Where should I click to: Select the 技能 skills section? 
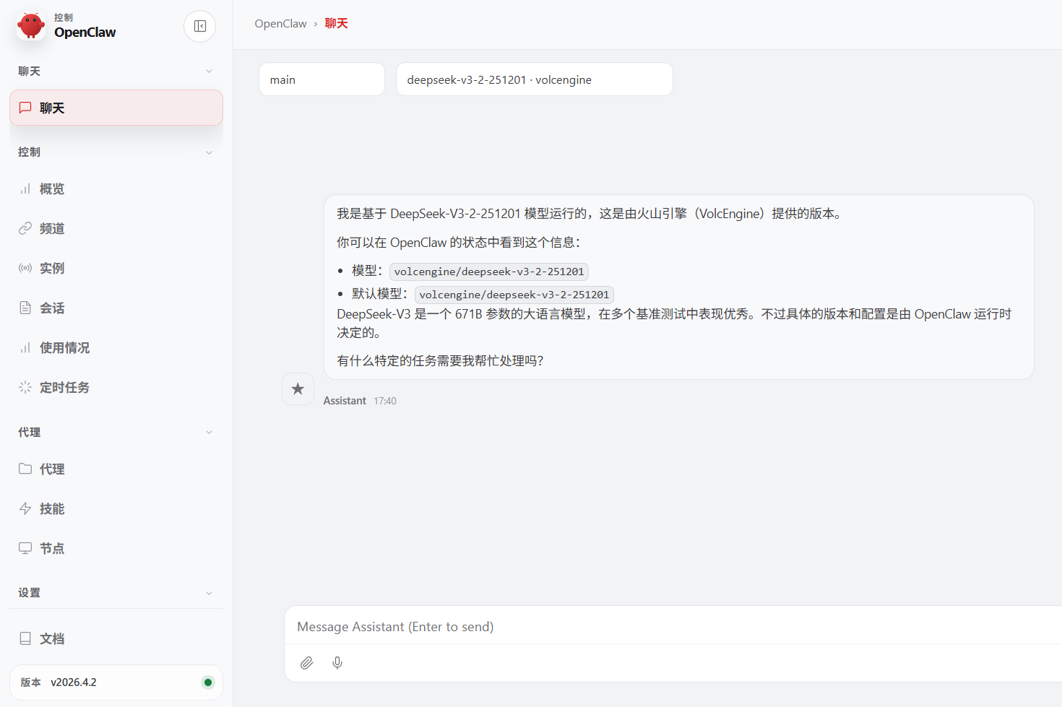[51, 508]
